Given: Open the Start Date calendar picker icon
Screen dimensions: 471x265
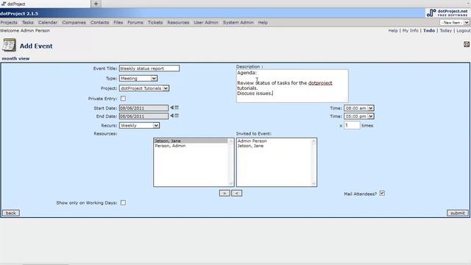Looking at the screenshot, I should tap(177, 107).
